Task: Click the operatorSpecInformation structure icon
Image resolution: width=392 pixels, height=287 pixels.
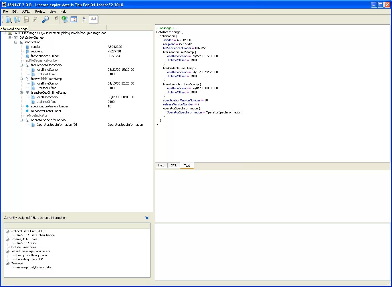Action: [27, 120]
